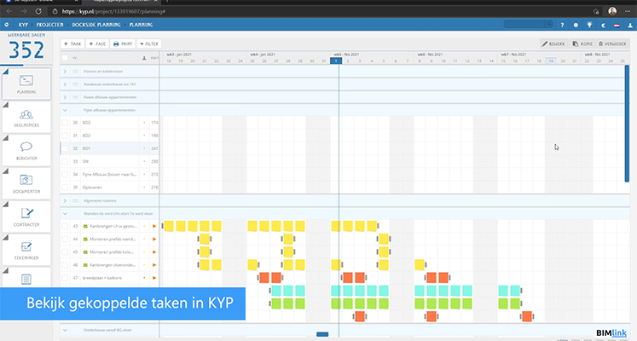
Task: Click the search magnifier icon
Action: coord(549,25)
